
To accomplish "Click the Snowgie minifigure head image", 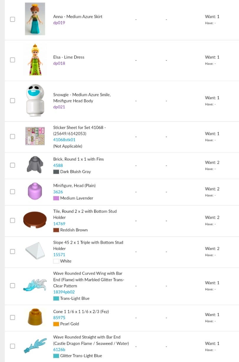I will click(x=35, y=100).
